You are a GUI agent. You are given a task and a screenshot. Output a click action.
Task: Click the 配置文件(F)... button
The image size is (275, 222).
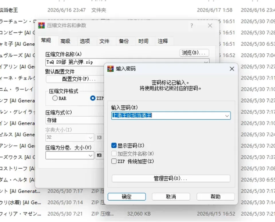(x=75, y=79)
